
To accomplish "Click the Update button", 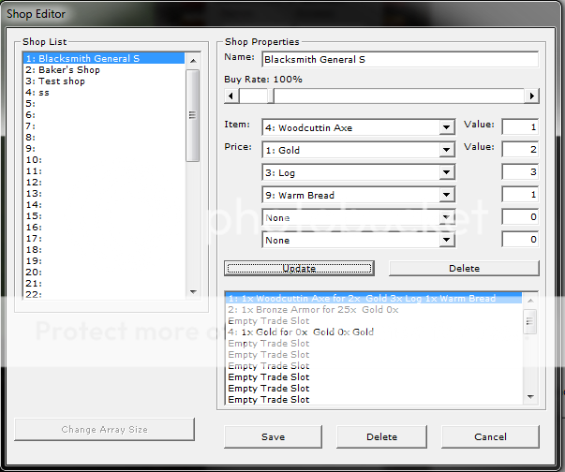I will pos(298,268).
